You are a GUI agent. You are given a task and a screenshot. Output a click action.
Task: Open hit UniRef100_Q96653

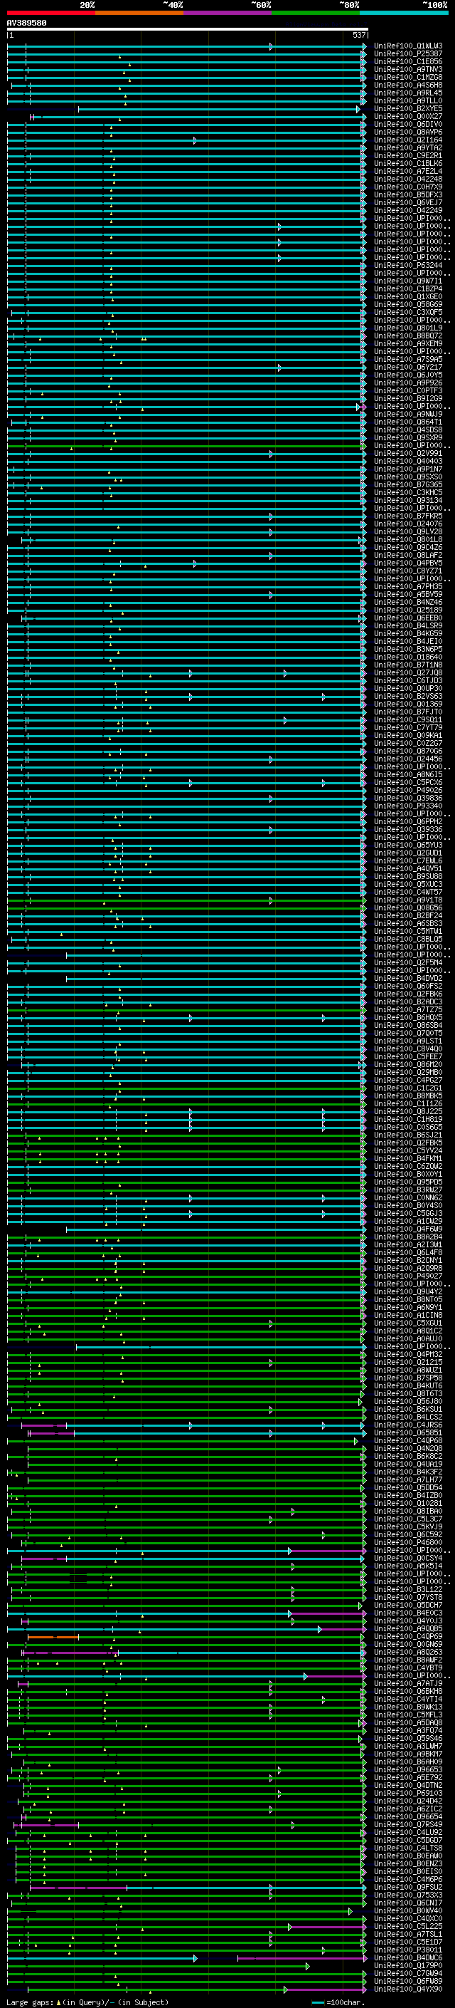coord(408,1770)
